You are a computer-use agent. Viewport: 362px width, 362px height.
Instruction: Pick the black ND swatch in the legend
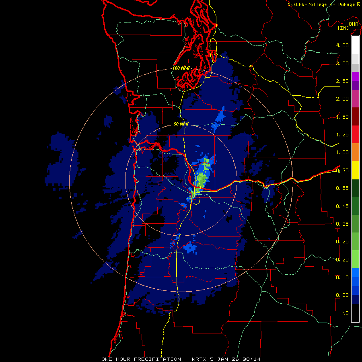point(355,313)
